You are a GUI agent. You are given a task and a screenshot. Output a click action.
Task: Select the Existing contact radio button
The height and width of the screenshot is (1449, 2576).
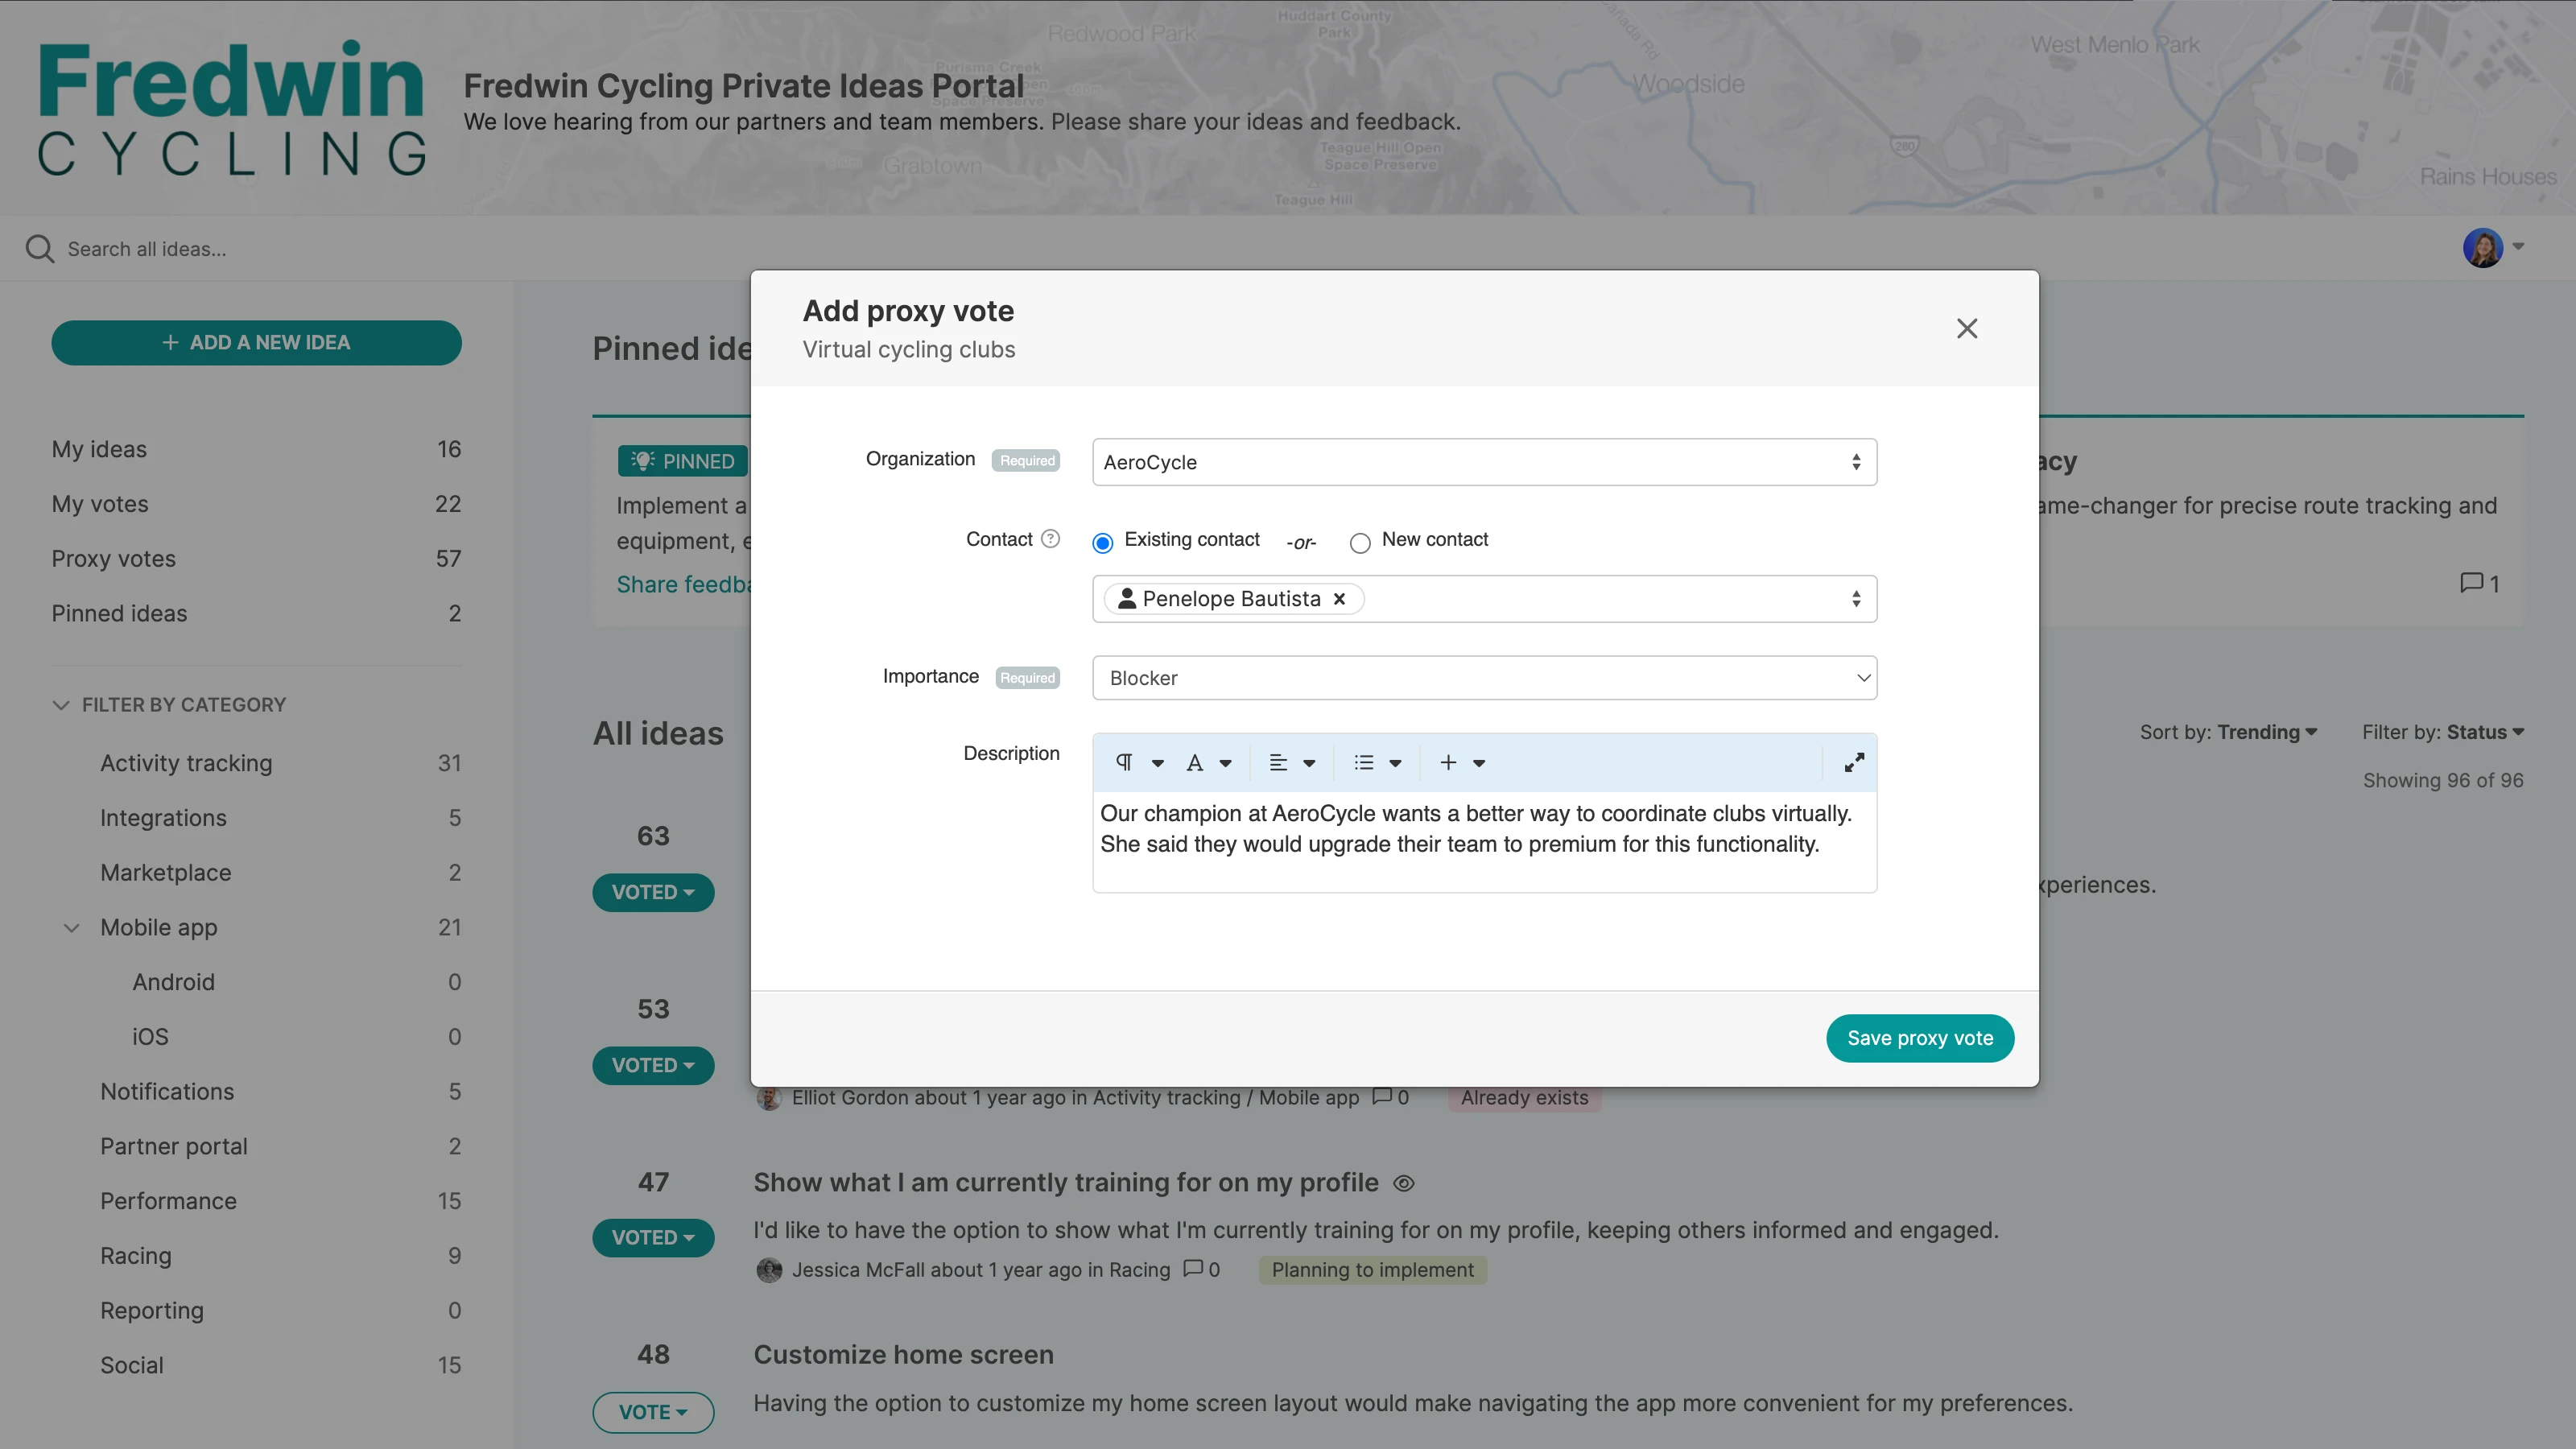click(x=1102, y=542)
